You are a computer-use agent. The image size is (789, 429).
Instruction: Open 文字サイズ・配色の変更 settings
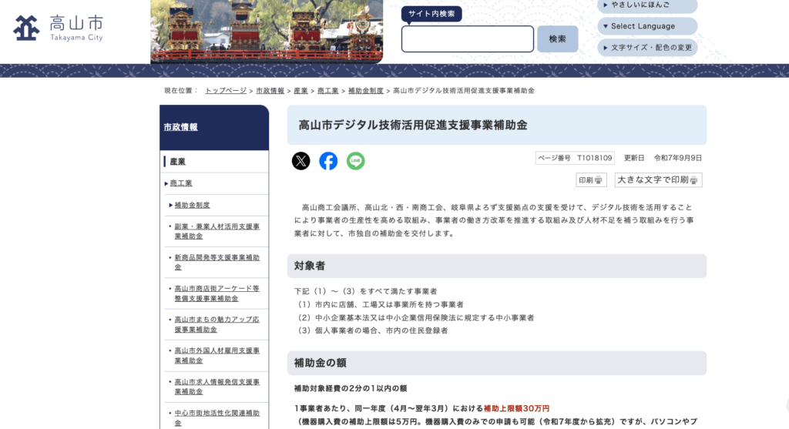click(646, 48)
